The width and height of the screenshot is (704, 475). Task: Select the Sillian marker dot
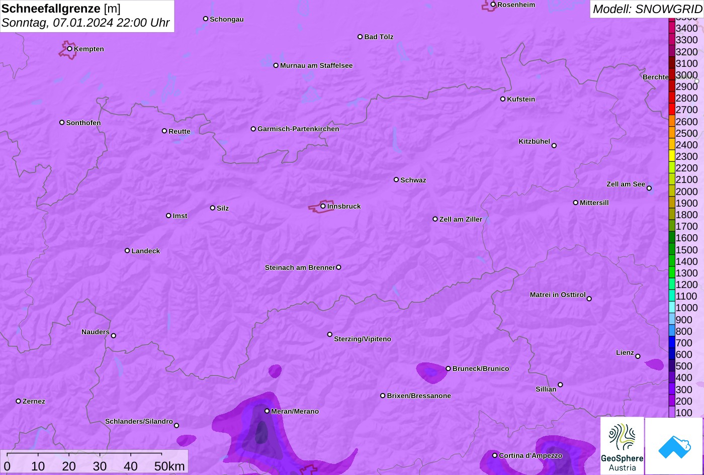pyautogui.click(x=560, y=385)
